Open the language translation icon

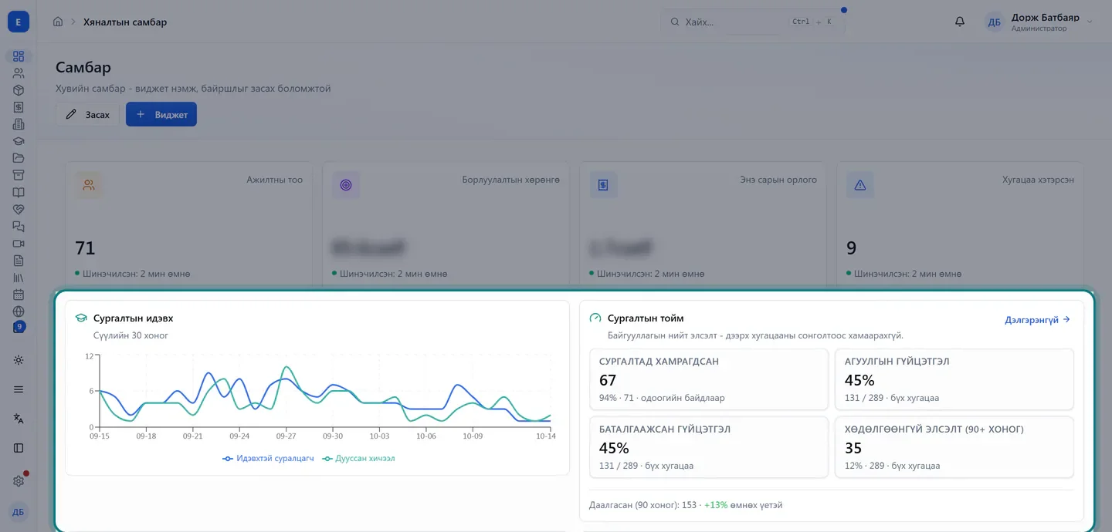[x=19, y=419]
